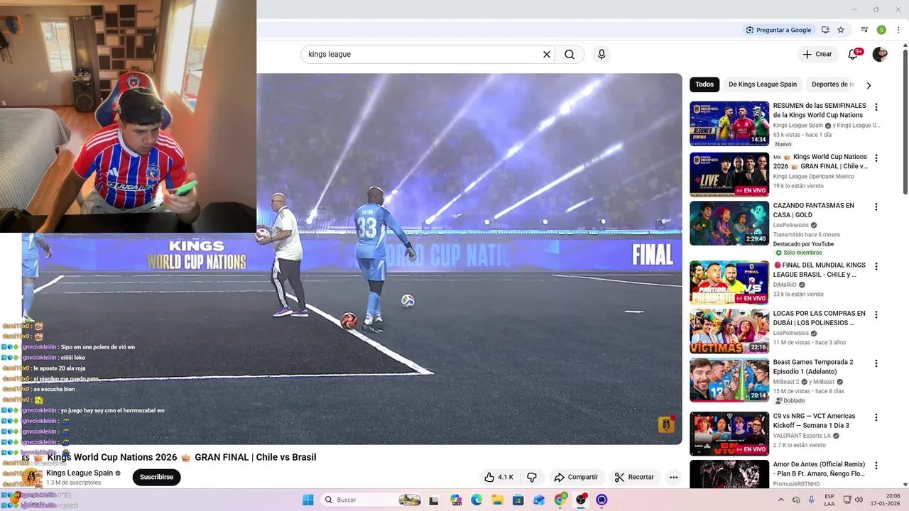The width and height of the screenshot is (909, 511).
Task: Open File Explorer from taskbar
Action: 497,500
